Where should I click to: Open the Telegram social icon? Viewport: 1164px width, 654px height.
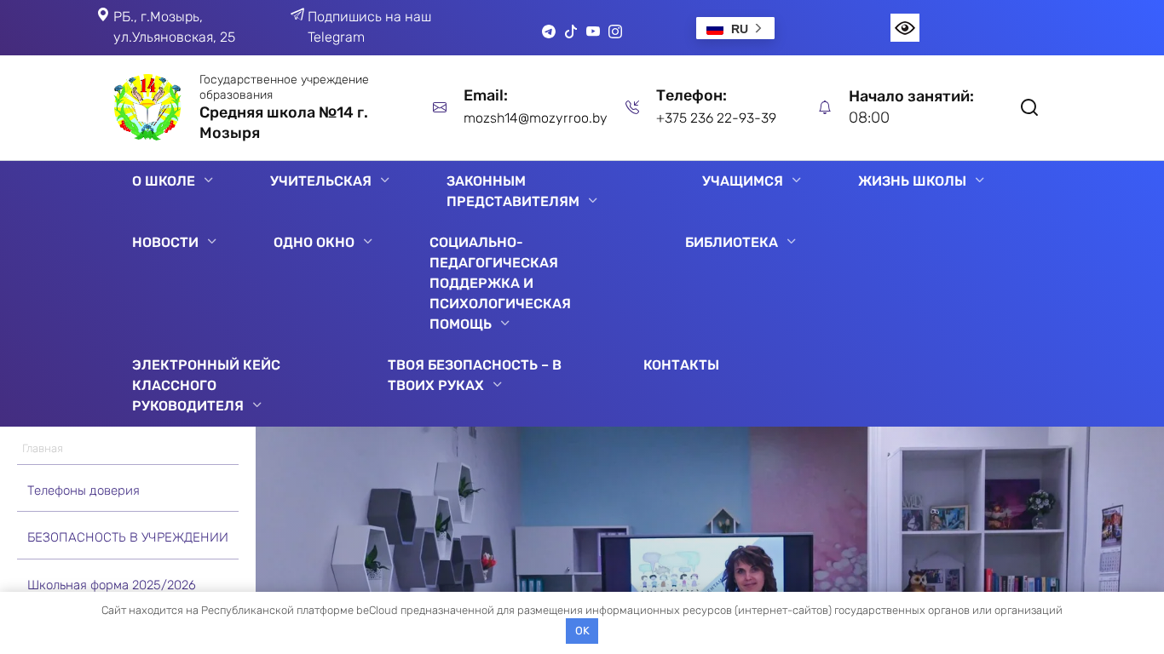(x=549, y=32)
